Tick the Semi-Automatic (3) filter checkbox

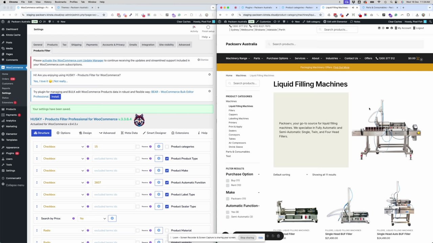pos(228,217)
